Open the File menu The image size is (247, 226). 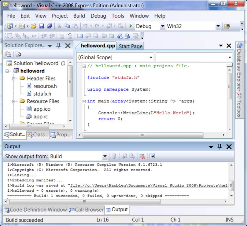click(11, 16)
